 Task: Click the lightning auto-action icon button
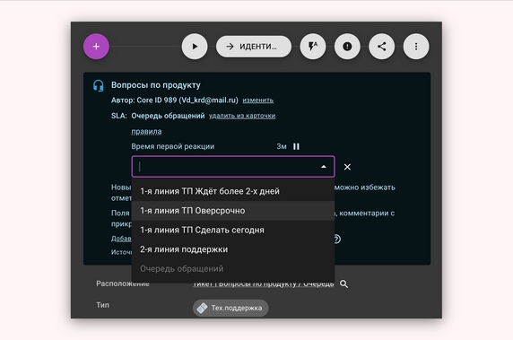(313, 47)
